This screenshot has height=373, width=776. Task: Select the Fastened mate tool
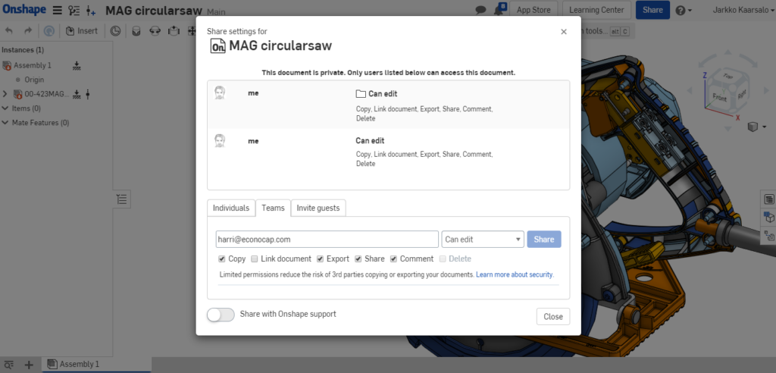point(136,31)
